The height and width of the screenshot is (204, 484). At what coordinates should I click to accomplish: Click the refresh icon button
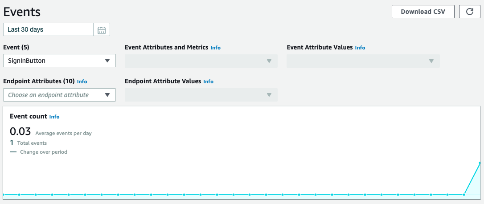click(469, 12)
